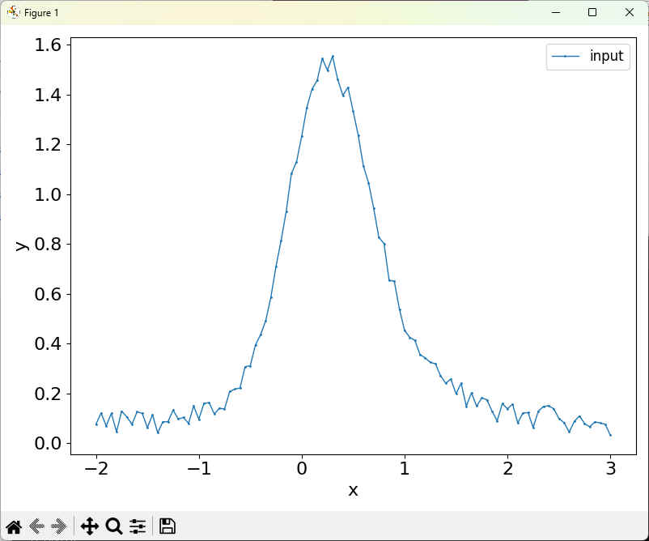The height and width of the screenshot is (541, 649).
Task: Click the y-axis tick label 1.4
Action: coord(48,96)
